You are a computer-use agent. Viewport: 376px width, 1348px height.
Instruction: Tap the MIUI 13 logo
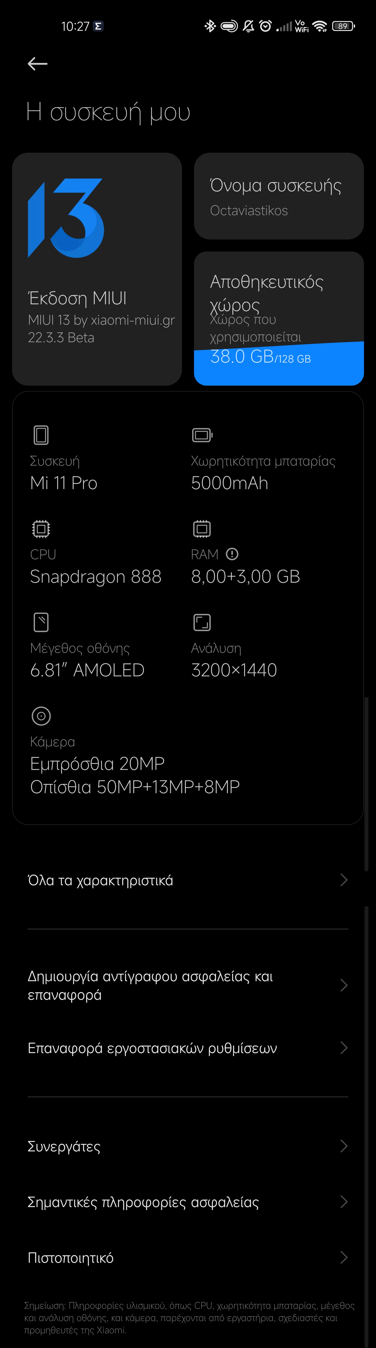(66, 218)
